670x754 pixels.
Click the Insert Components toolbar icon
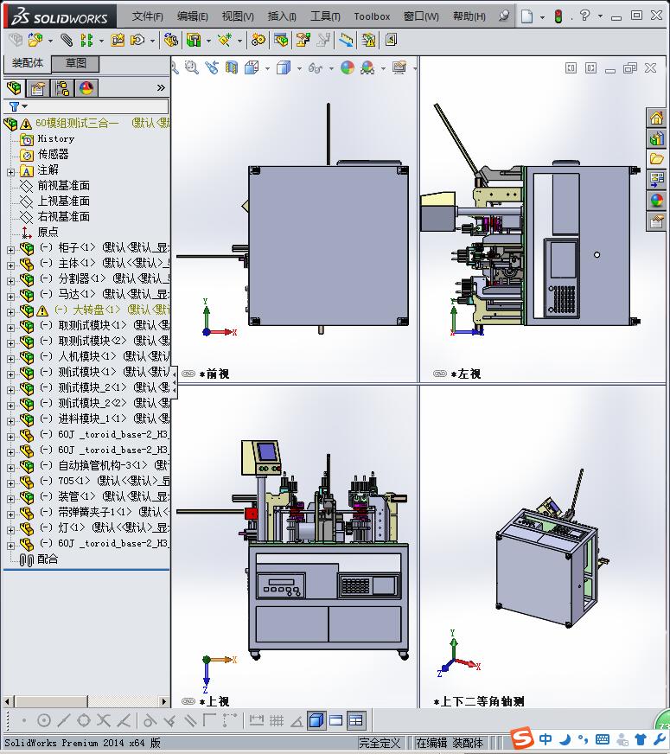click(x=35, y=40)
